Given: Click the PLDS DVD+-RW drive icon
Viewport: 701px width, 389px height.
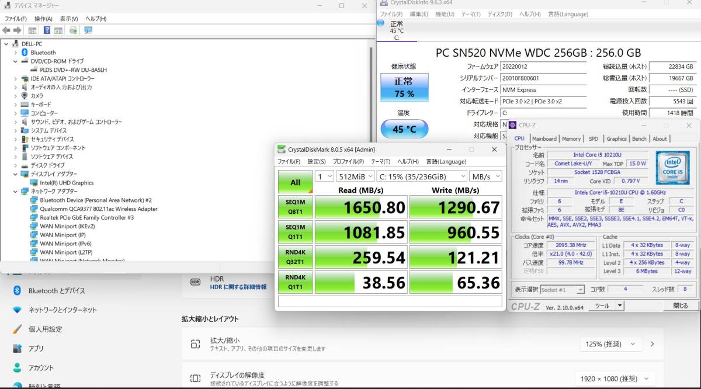Looking at the screenshot, I should point(34,70).
